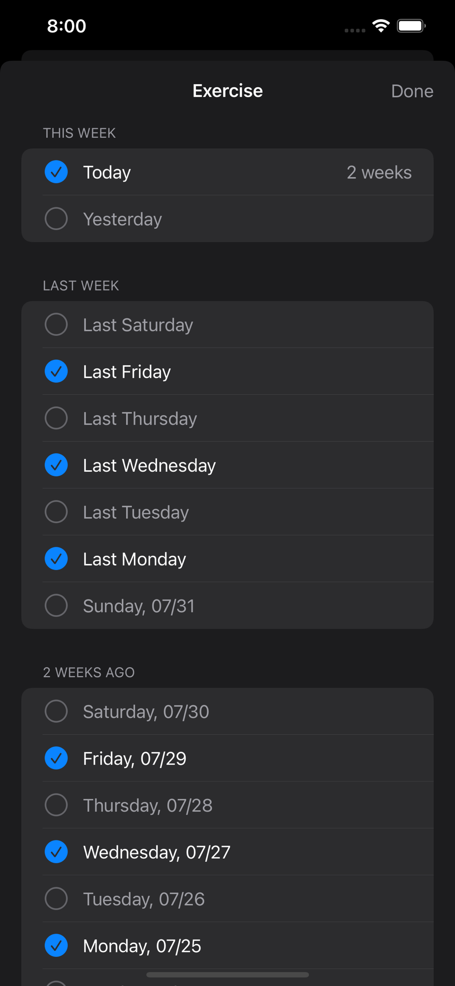The image size is (455, 986).
Task: Tap the Done button
Action: (412, 91)
